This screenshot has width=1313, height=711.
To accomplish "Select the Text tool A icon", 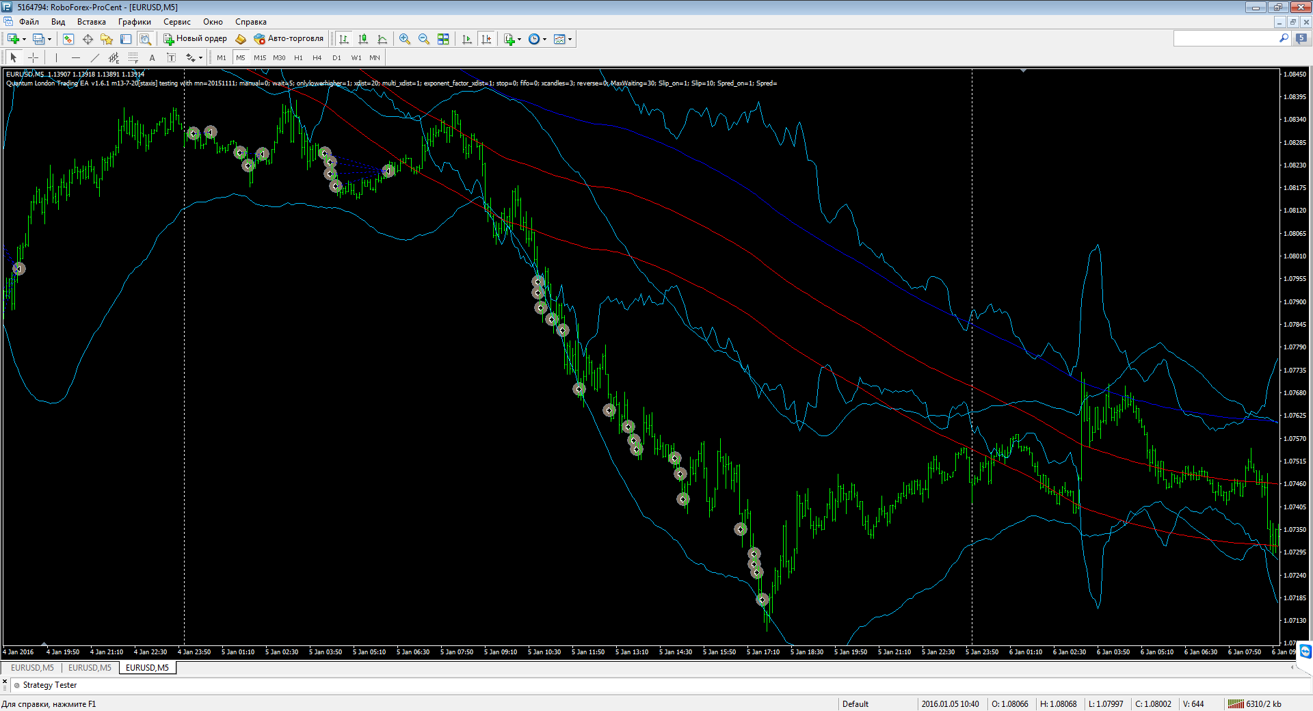I will click(152, 57).
